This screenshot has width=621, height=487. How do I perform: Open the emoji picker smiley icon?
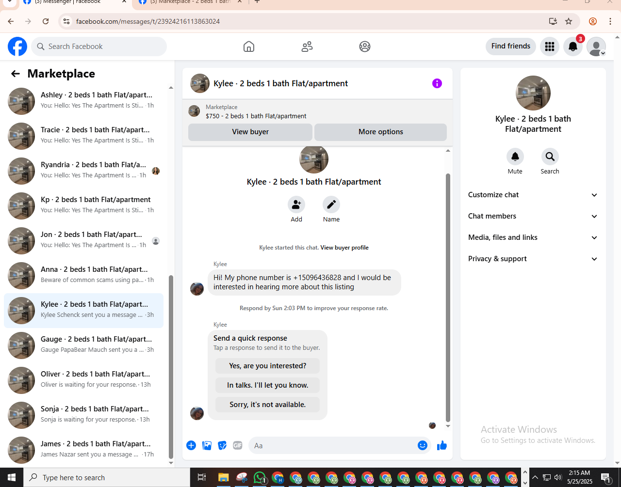[x=423, y=445]
